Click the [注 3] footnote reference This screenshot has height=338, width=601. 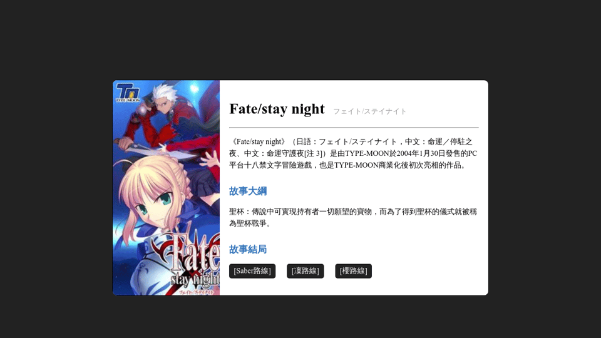(x=315, y=154)
